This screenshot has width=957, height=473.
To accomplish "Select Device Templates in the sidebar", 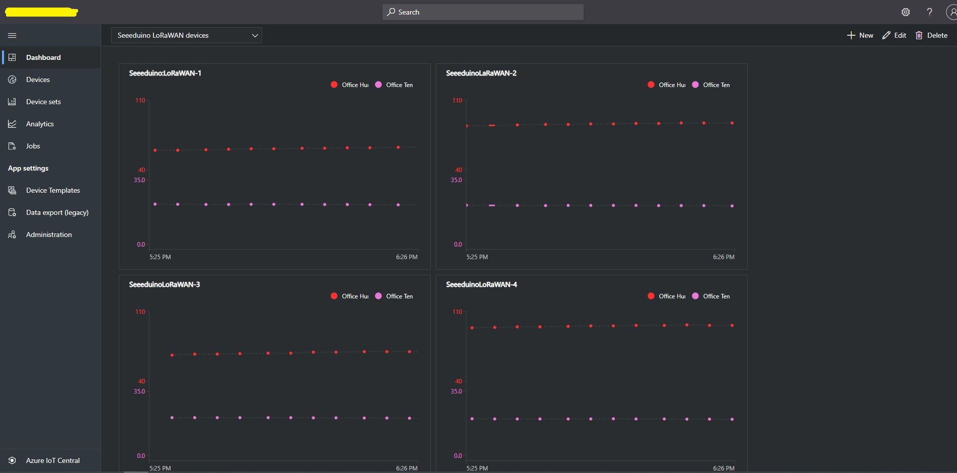I will (x=53, y=190).
